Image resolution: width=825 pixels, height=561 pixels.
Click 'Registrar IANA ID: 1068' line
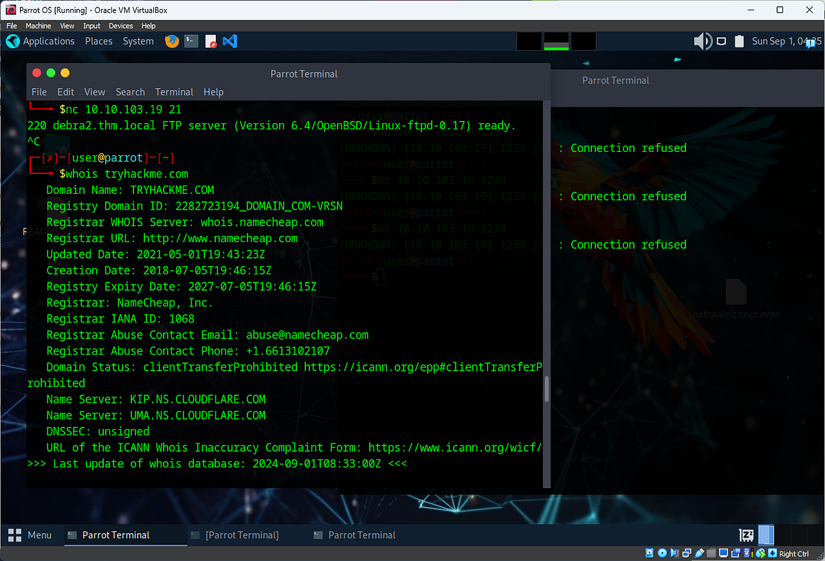click(x=120, y=318)
